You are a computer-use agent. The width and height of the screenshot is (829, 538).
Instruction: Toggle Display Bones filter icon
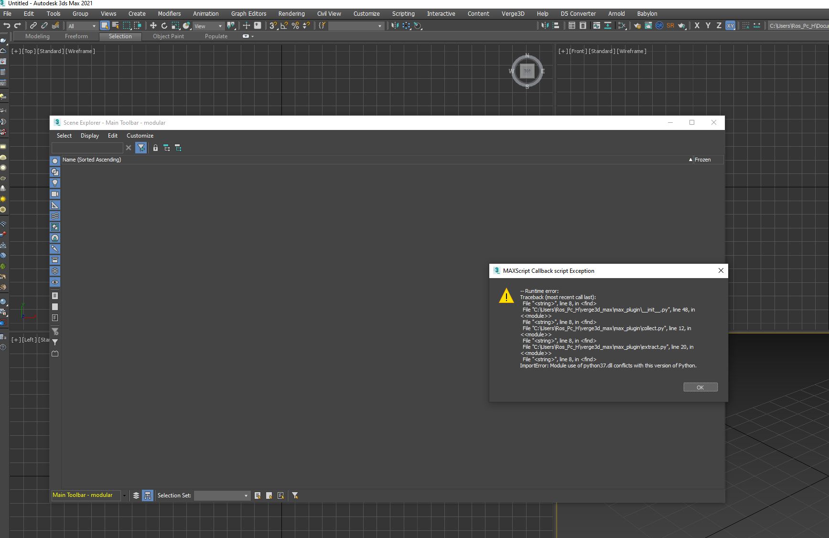(x=55, y=249)
